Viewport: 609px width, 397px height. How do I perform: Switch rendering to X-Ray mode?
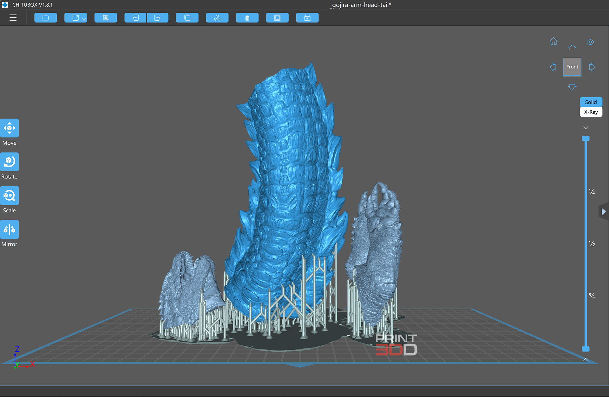(591, 112)
